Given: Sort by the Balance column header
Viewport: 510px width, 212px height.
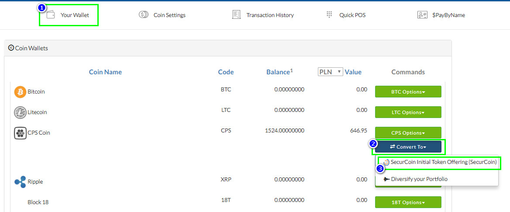Looking at the screenshot, I should coord(280,72).
